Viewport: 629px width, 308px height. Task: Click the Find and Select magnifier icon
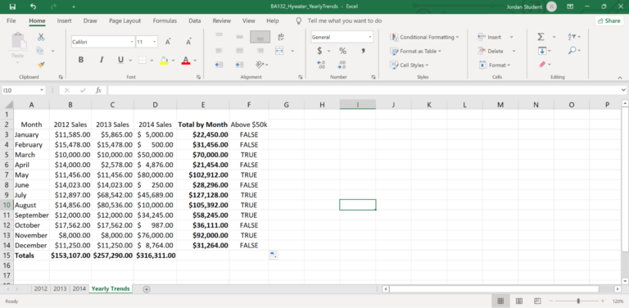point(572,51)
